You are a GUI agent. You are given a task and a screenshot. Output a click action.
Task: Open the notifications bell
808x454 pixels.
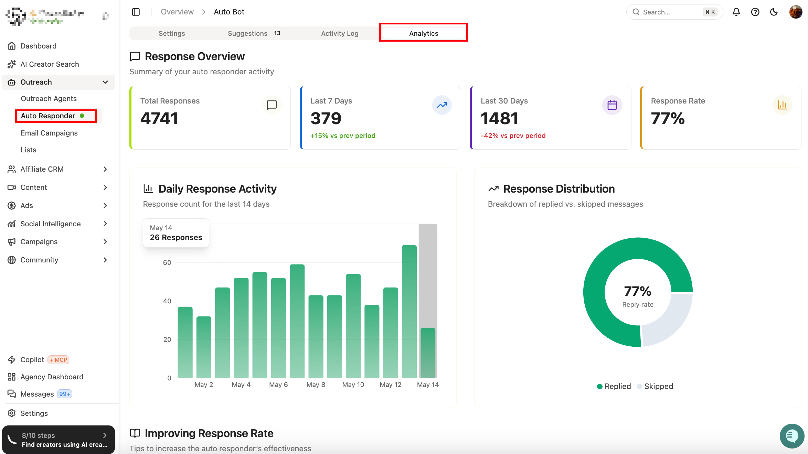tap(736, 12)
